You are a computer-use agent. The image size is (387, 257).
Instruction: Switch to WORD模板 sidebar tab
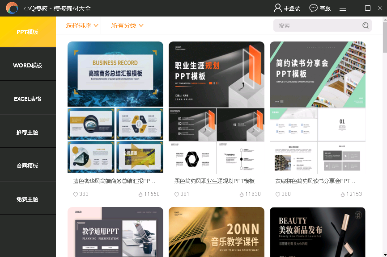(x=28, y=65)
